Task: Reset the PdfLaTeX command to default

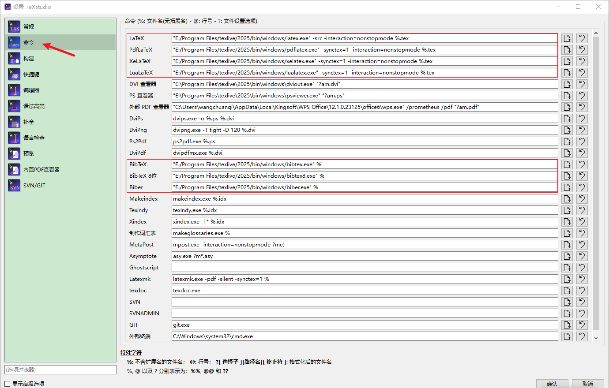Action: coord(582,50)
